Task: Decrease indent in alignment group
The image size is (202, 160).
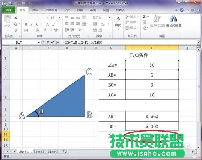Action: point(67,30)
